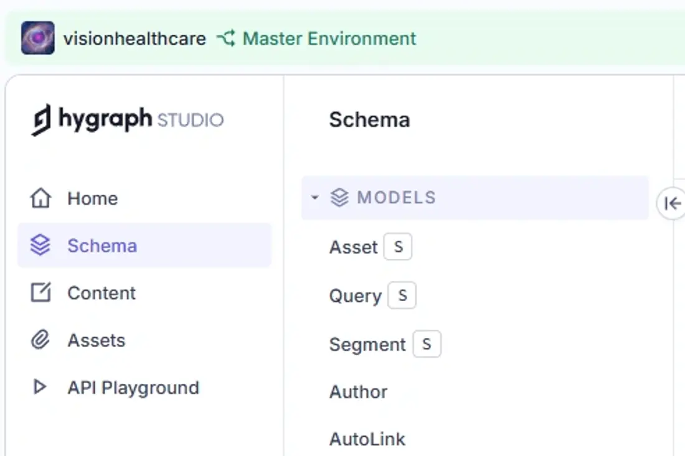Image resolution: width=685 pixels, height=456 pixels.
Task: Go to the Schema section
Action: [144, 246]
